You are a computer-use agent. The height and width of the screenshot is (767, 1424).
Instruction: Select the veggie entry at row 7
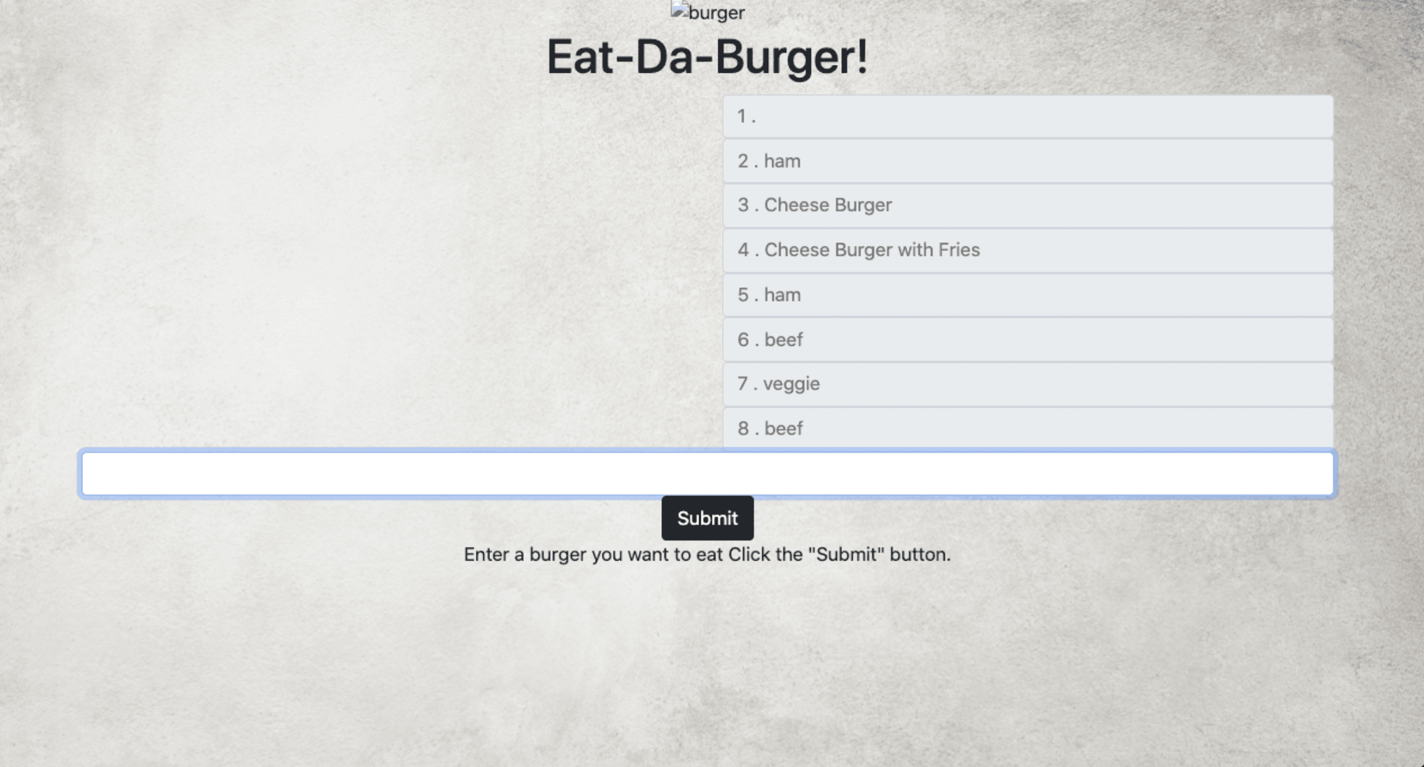(x=1027, y=383)
